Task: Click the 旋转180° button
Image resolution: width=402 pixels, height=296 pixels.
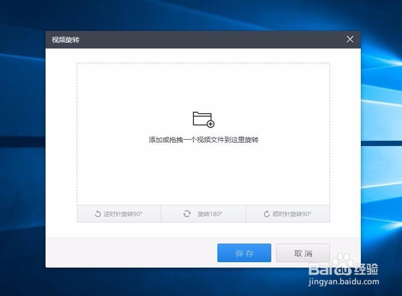Action: 203,214
